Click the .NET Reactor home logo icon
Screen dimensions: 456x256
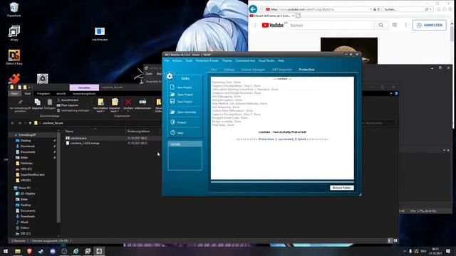tap(170, 76)
